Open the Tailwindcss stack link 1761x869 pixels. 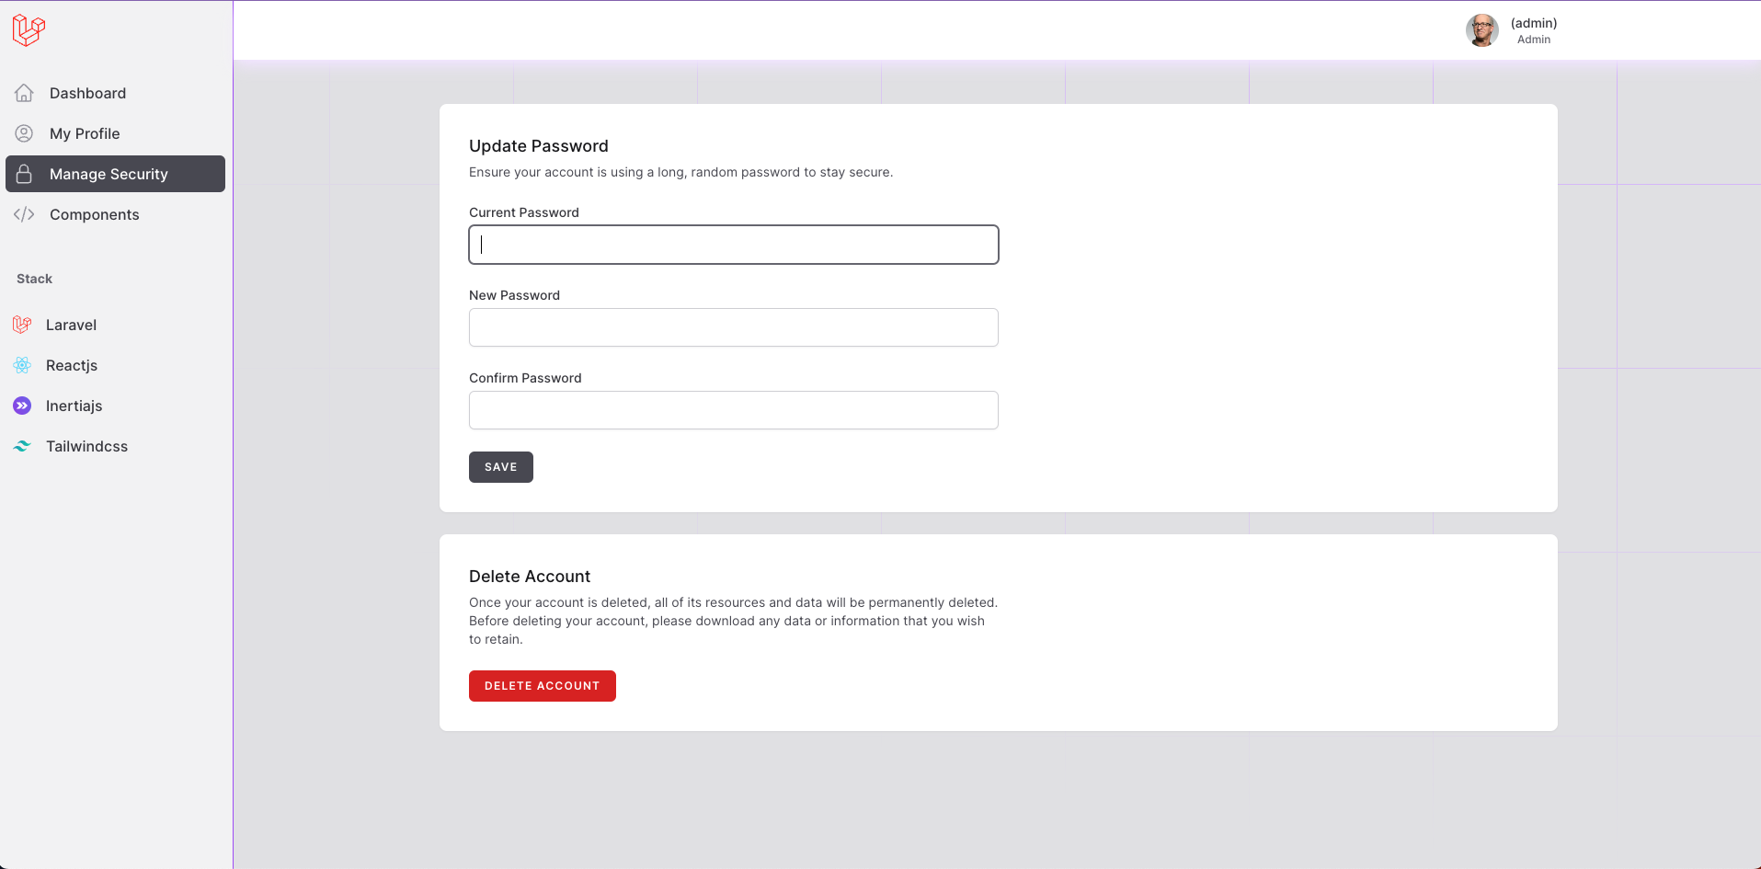tap(86, 446)
